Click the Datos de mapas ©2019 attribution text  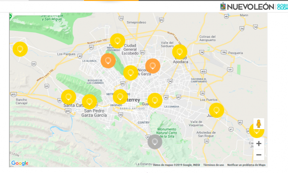click(x=176, y=165)
